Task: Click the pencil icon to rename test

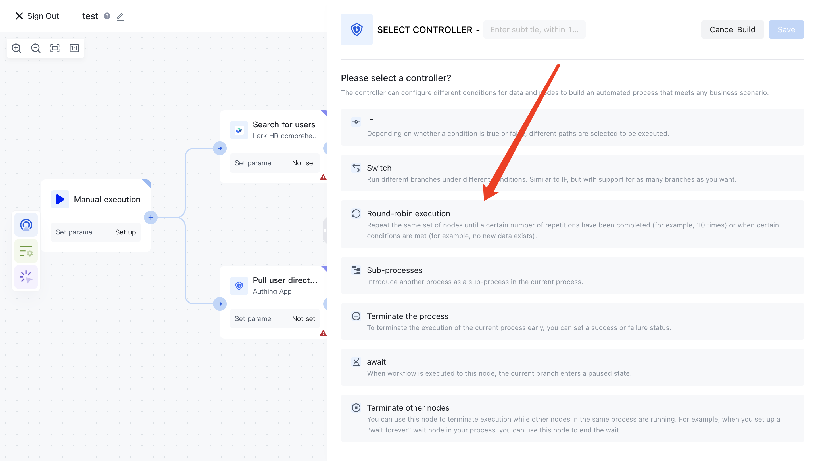Action: (x=120, y=16)
